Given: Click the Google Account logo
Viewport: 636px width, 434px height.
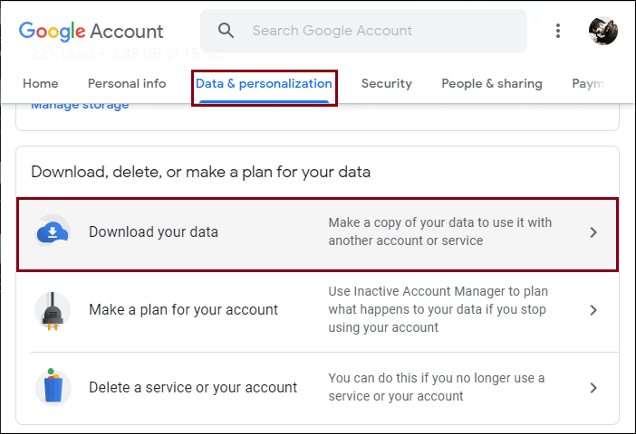Looking at the screenshot, I should [x=92, y=31].
